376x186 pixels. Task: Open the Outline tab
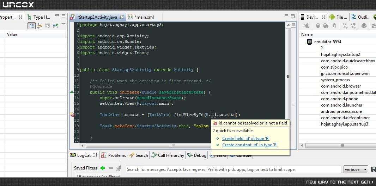(360, 17)
